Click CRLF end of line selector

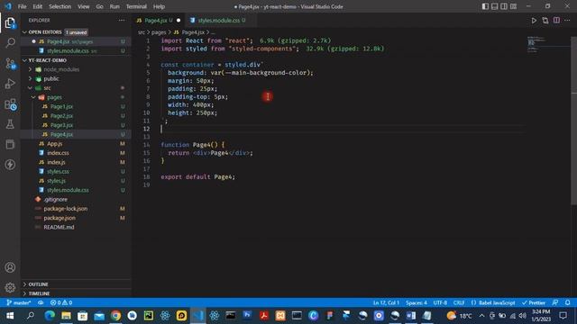click(459, 302)
